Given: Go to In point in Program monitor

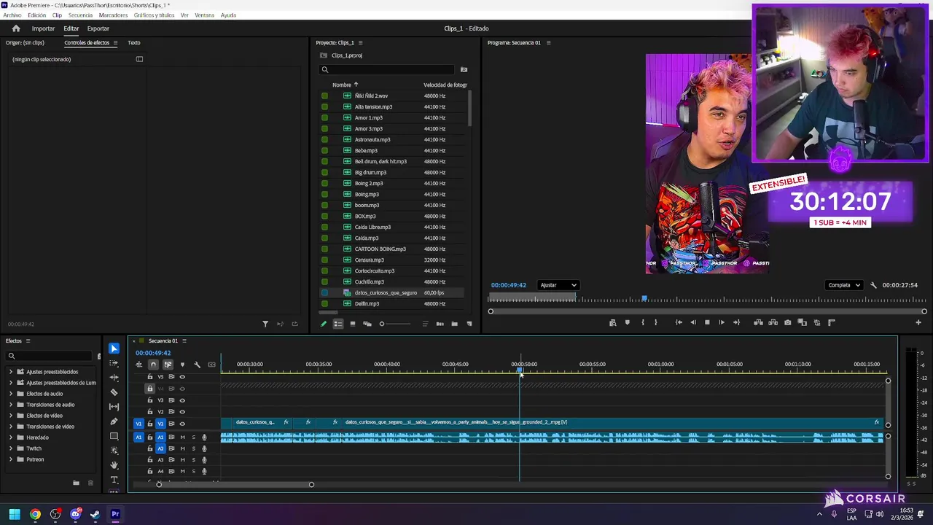Looking at the screenshot, I should [x=679, y=322].
